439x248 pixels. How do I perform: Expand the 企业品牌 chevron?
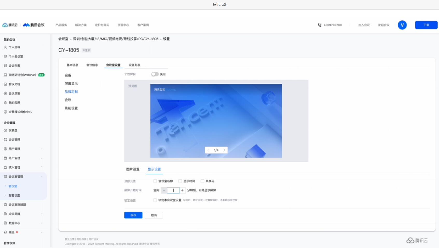tap(42, 214)
